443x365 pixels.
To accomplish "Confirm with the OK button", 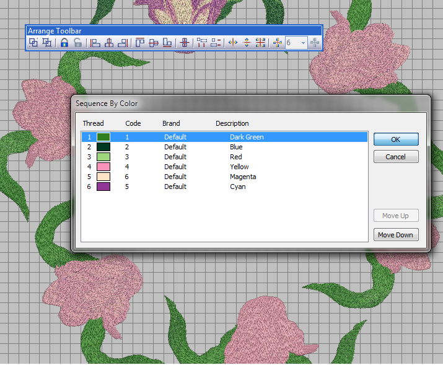I will tap(396, 139).
